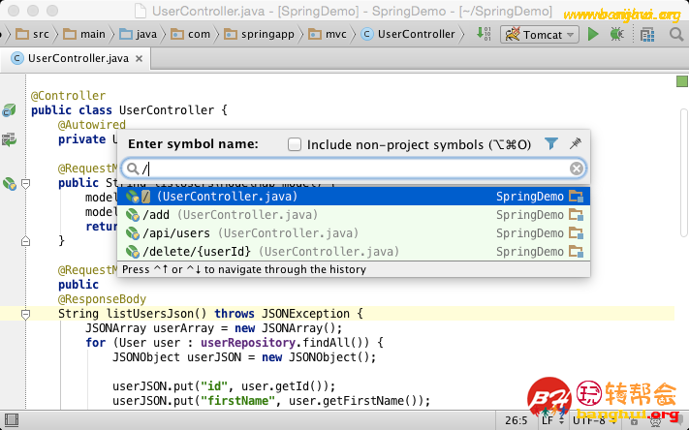Select the main breadcrumb folder
The width and height of the screenshot is (689, 430).
(84, 34)
